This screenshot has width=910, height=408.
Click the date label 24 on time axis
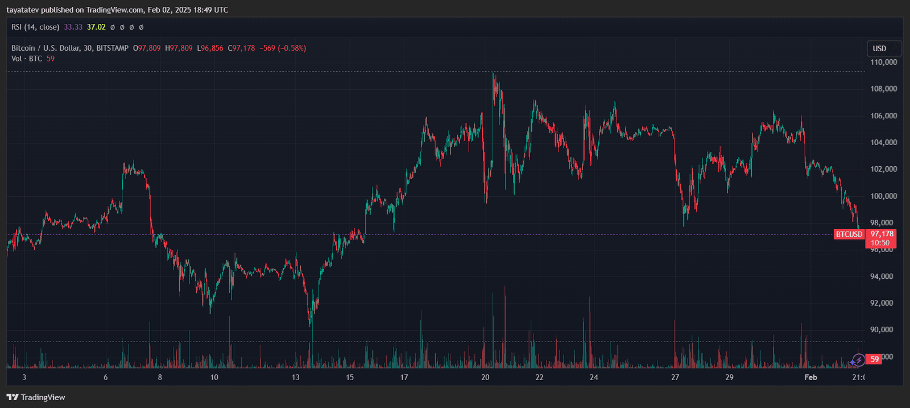click(594, 377)
